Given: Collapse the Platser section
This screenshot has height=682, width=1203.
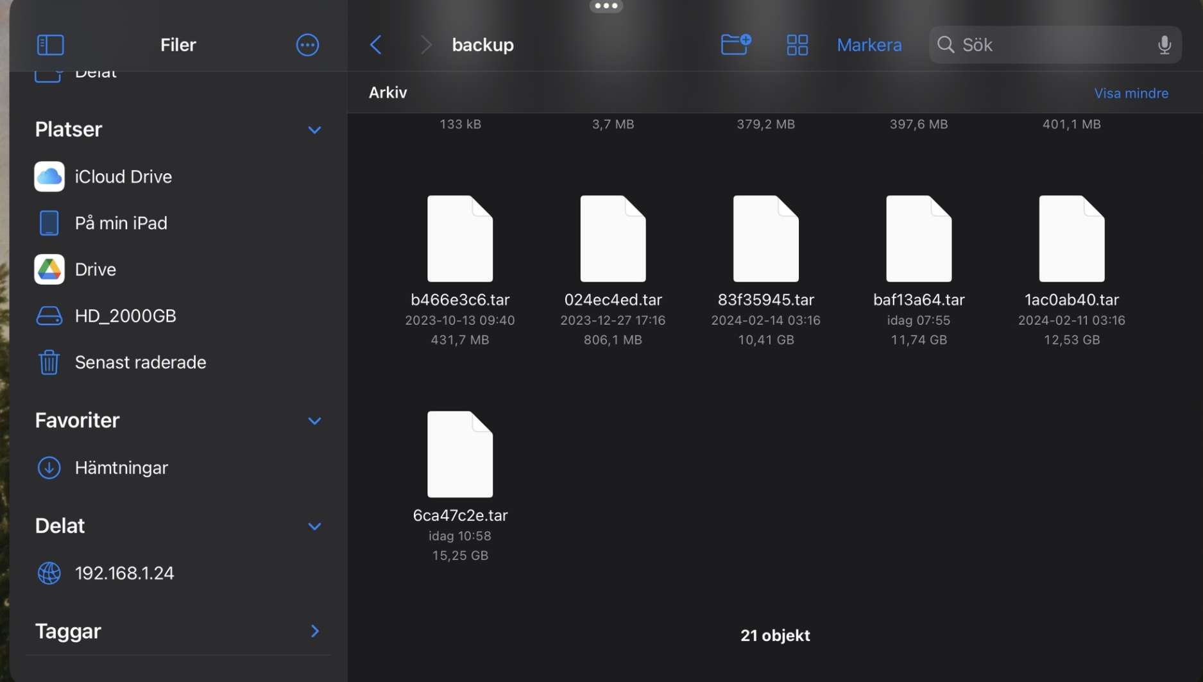Looking at the screenshot, I should 314,130.
